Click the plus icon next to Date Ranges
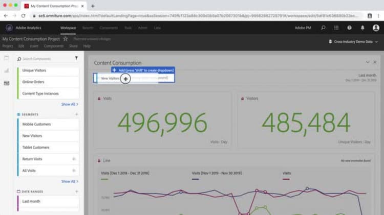Image resolution: width=384 pixels, height=215 pixels. coord(76,192)
